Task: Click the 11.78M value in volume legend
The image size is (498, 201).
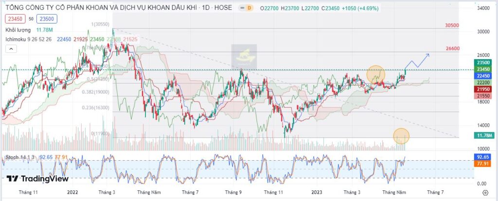Action: (44, 30)
